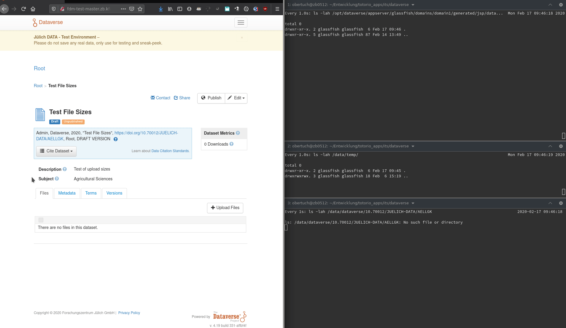Screen dimensions: 566x328
Task: Open the Versions tab
Action: pos(114,193)
